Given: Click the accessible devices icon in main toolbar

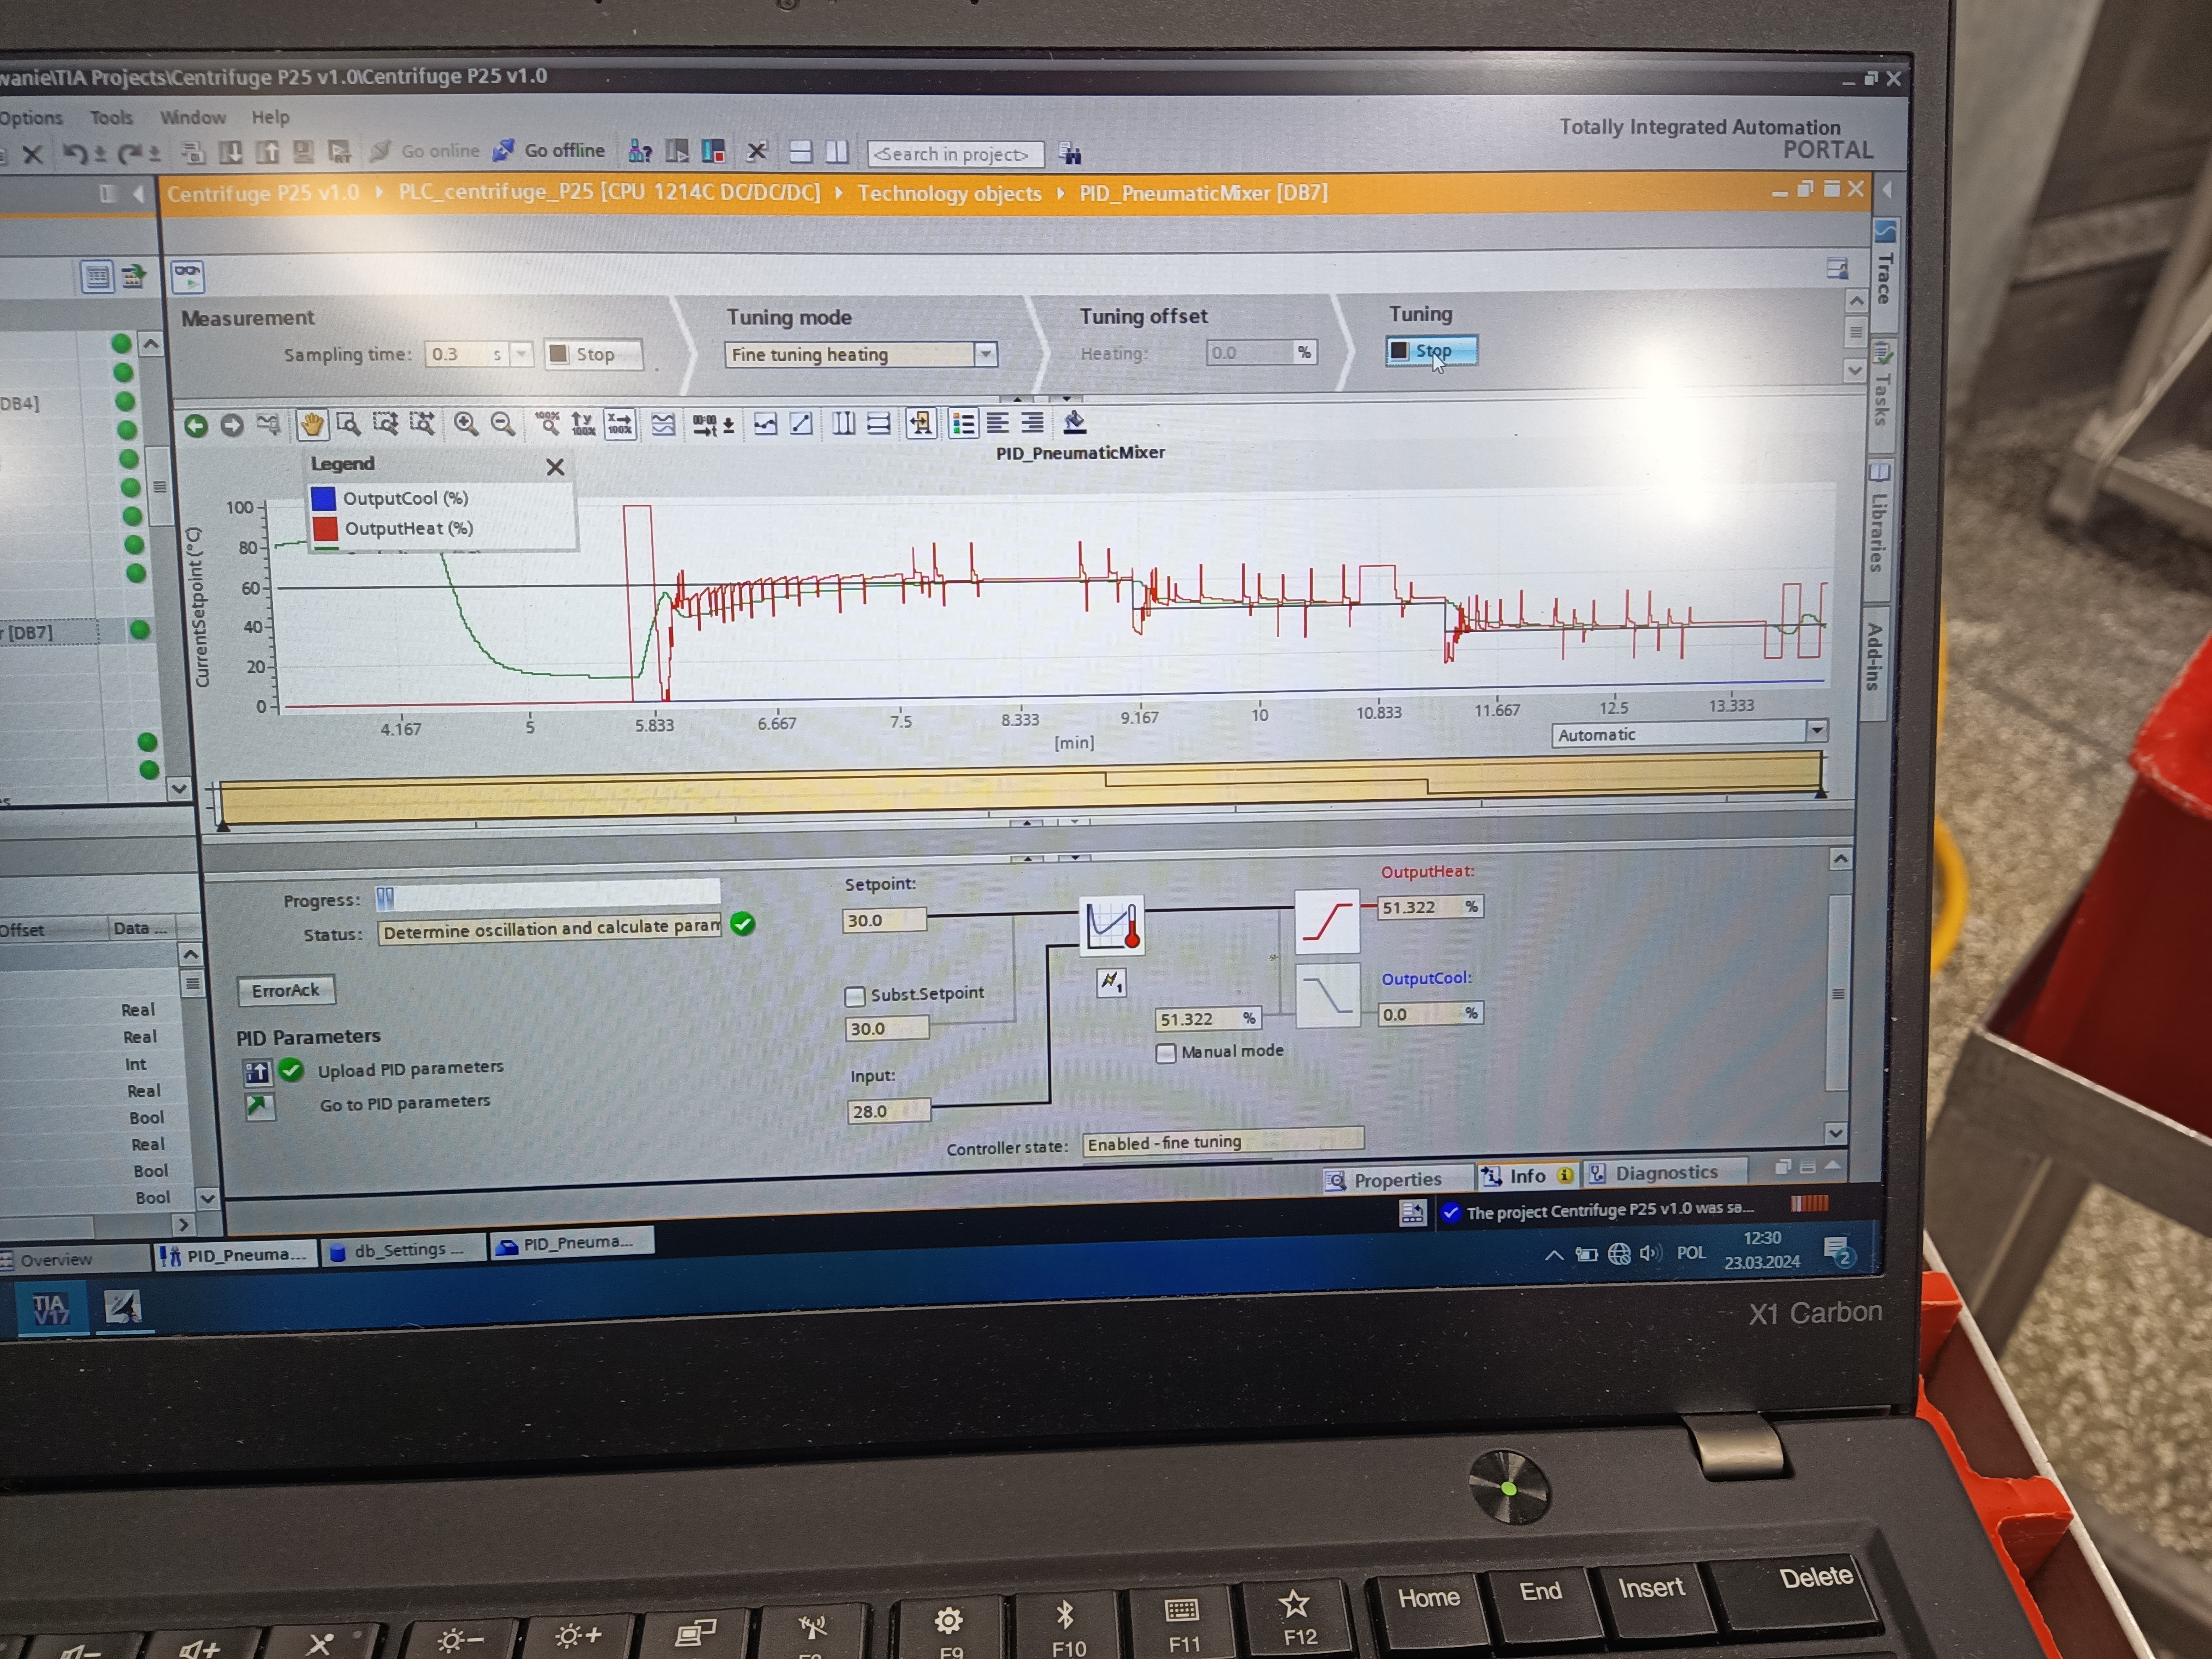Looking at the screenshot, I should click(x=640, y=151).
